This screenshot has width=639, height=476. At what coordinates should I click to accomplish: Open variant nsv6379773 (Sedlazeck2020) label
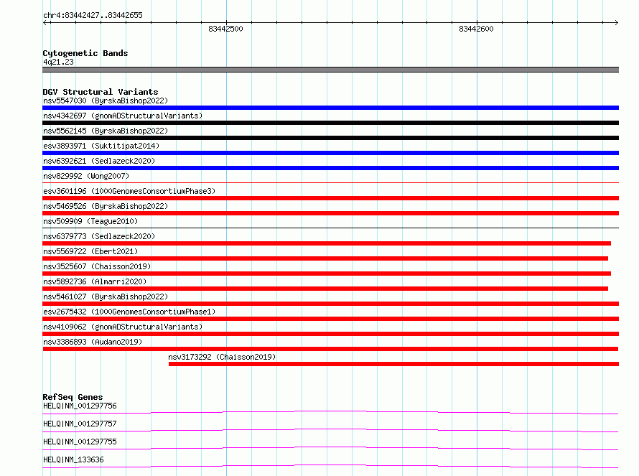pos(99,236)
